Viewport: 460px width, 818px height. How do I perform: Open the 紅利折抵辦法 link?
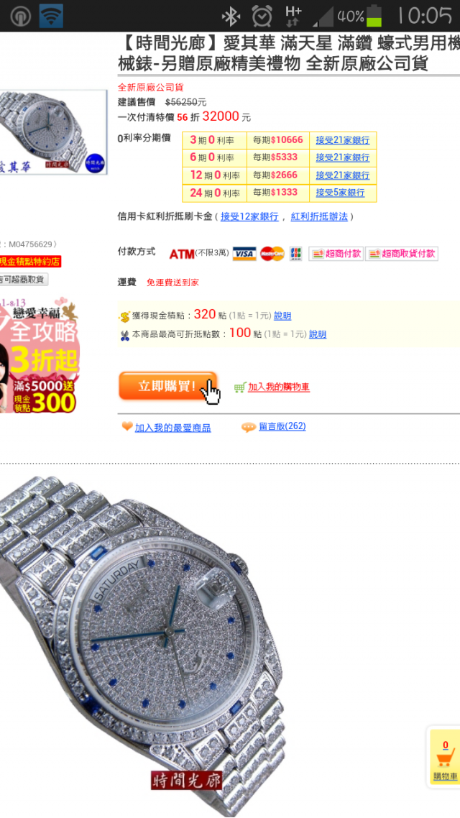click(x=319, y=216)
